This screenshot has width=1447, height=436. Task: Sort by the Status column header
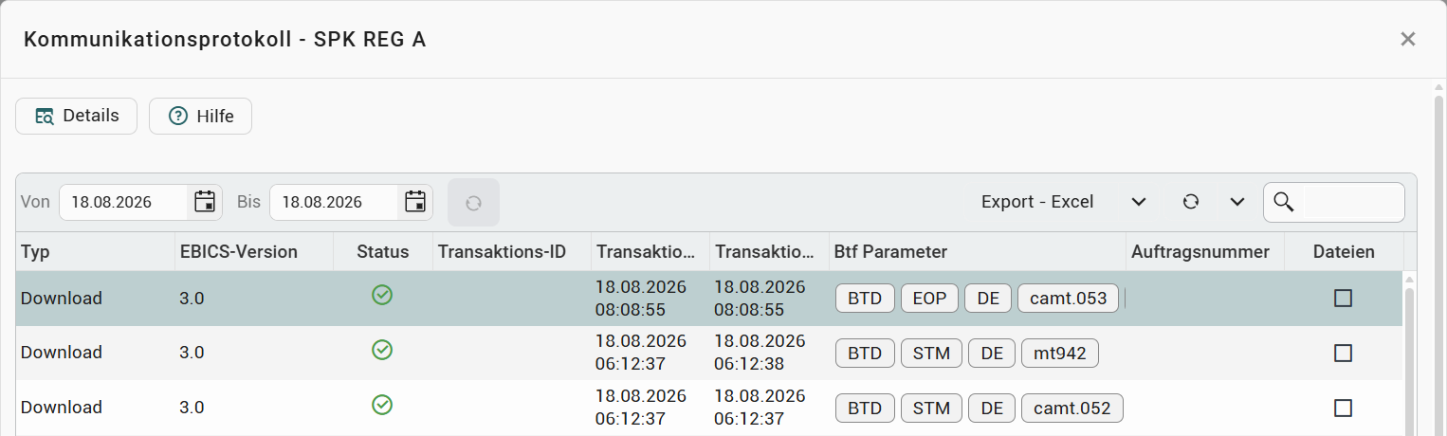click(x=383, y=252)
